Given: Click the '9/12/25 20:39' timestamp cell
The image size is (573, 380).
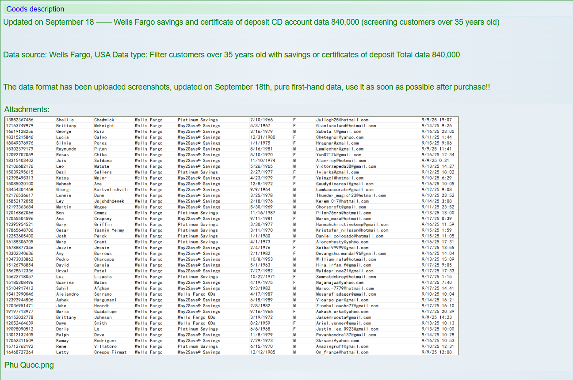Looking at the screenshot, I should click(x=438, y=312).
